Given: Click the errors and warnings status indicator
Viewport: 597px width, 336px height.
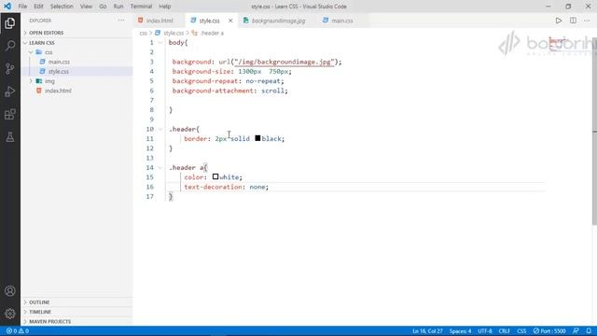Looking at the screenshot, I should click(x=18, y=331).
